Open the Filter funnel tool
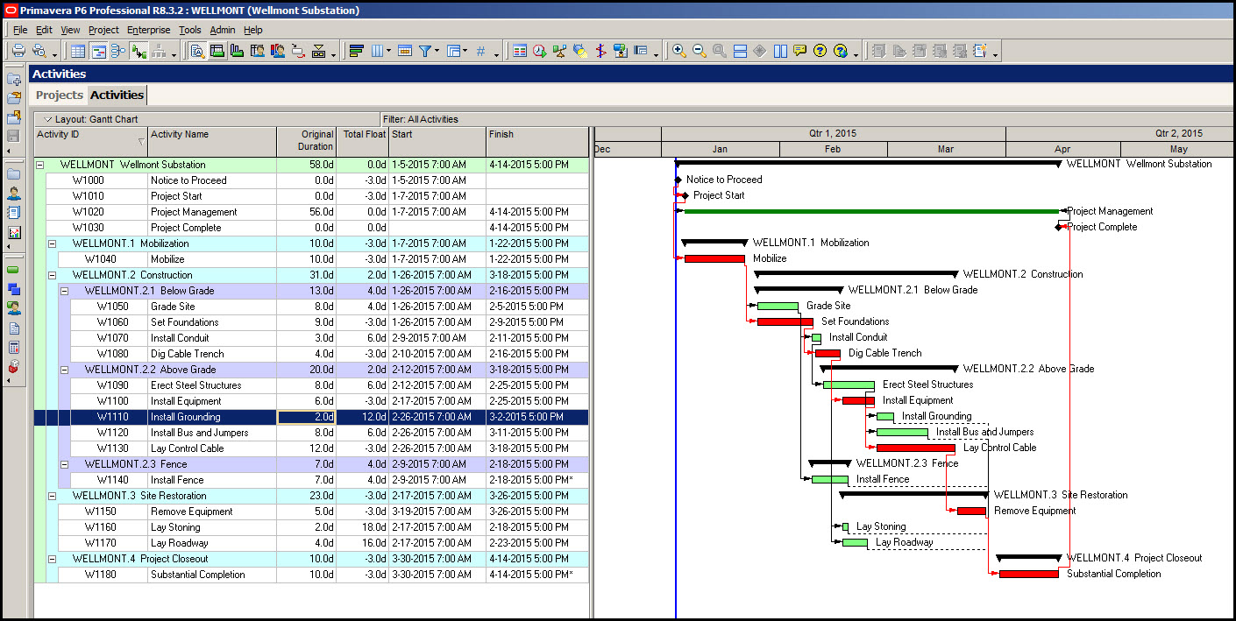This screenshot has height=621, width=1236. click(425, 51)
